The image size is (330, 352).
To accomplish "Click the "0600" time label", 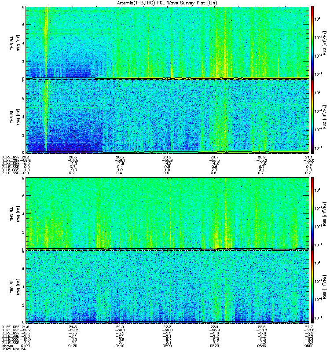I will point(309,346).
